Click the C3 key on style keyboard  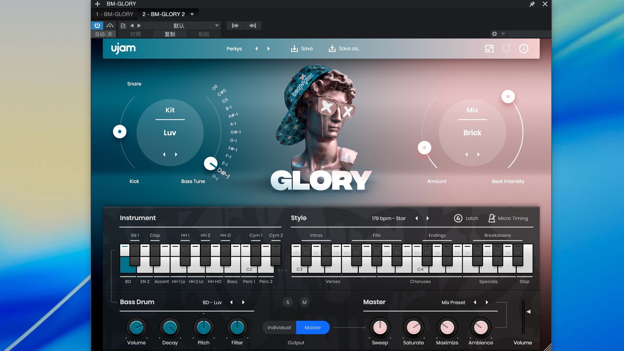(x=299, y=269)
